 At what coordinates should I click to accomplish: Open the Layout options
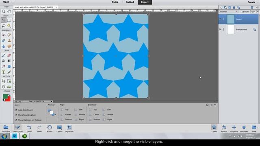[x=59, y=129]
